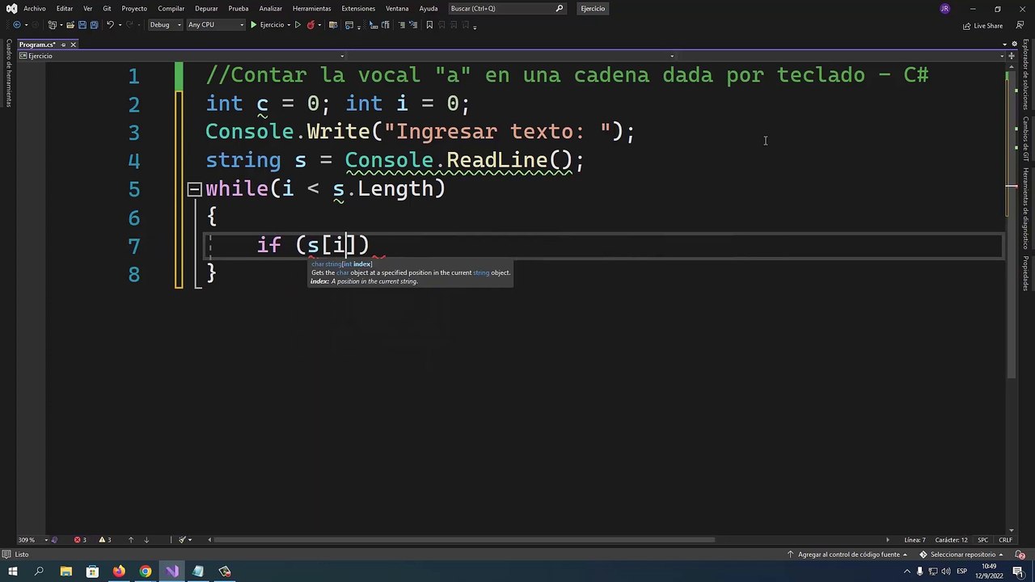Open the Hot Reload options dropdown arrow
Viewport: 1035px width, 582px height.
(319, 25)
